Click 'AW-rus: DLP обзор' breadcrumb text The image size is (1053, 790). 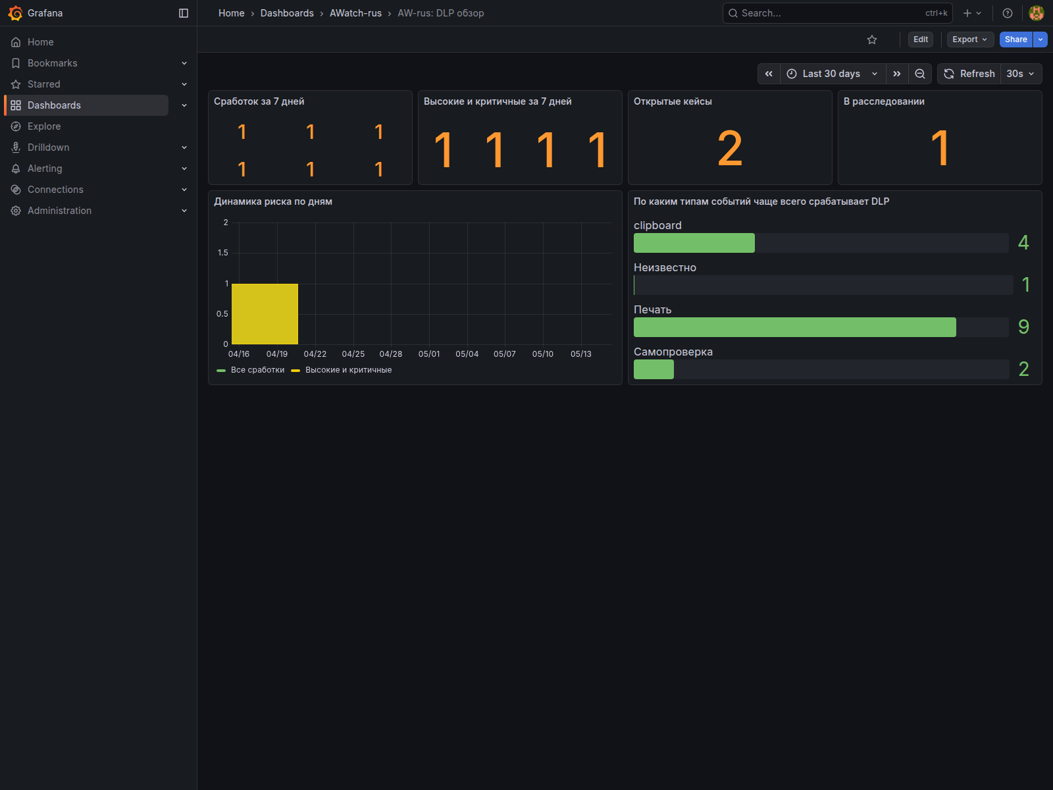[441, 13]
